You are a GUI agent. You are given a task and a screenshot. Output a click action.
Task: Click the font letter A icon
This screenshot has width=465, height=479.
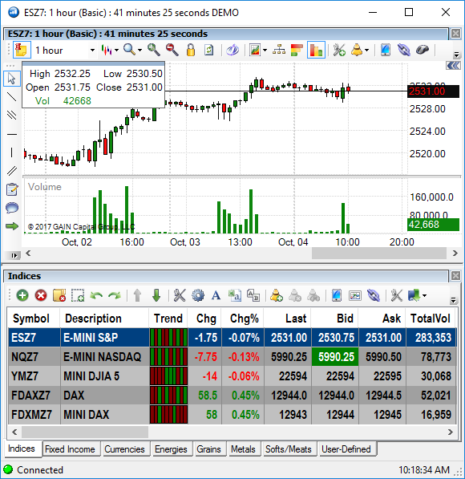216,295
